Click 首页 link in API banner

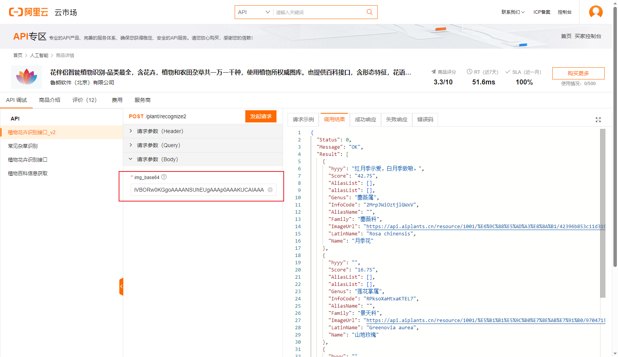566,36
